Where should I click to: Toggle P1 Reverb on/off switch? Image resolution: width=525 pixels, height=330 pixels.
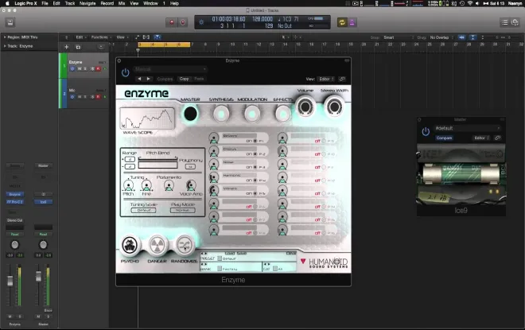pyautogui.click(x=255, y=141)
